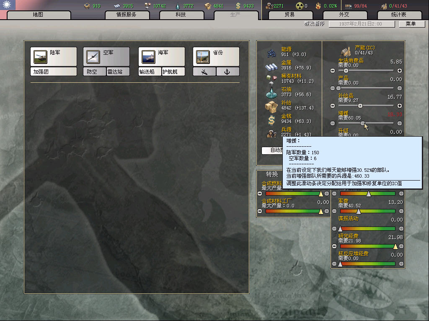The height and width of the screenshot is (321, 429).
Task: Click the 合成材料工厂 slider bar
Action: (293, 211)
